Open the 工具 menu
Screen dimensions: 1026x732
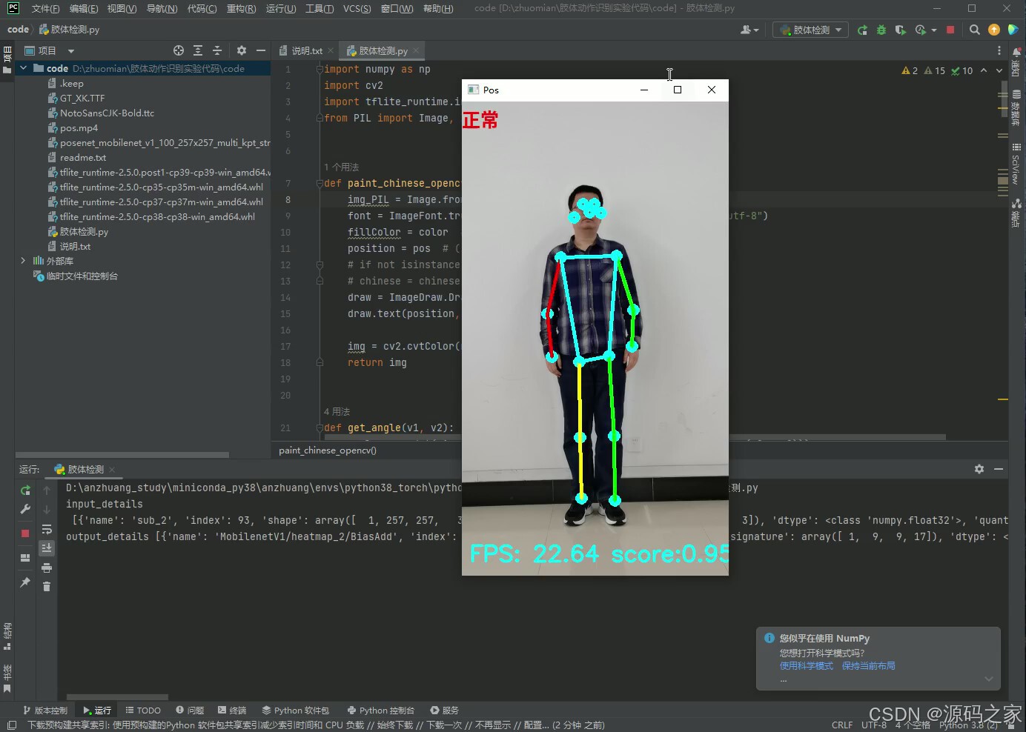[x=320, y=9]
